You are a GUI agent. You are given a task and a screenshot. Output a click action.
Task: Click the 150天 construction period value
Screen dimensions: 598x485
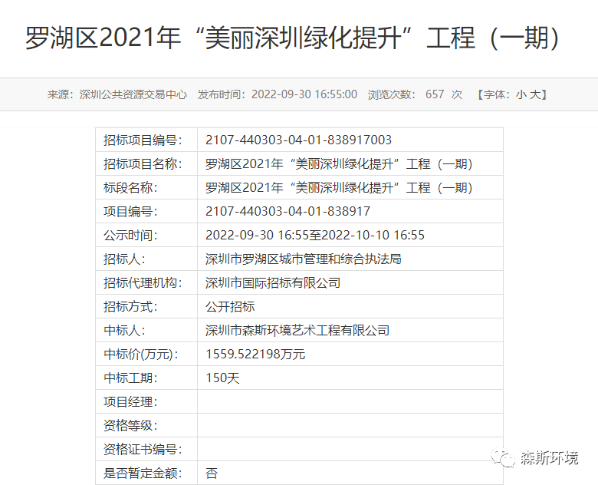(223, 378)
